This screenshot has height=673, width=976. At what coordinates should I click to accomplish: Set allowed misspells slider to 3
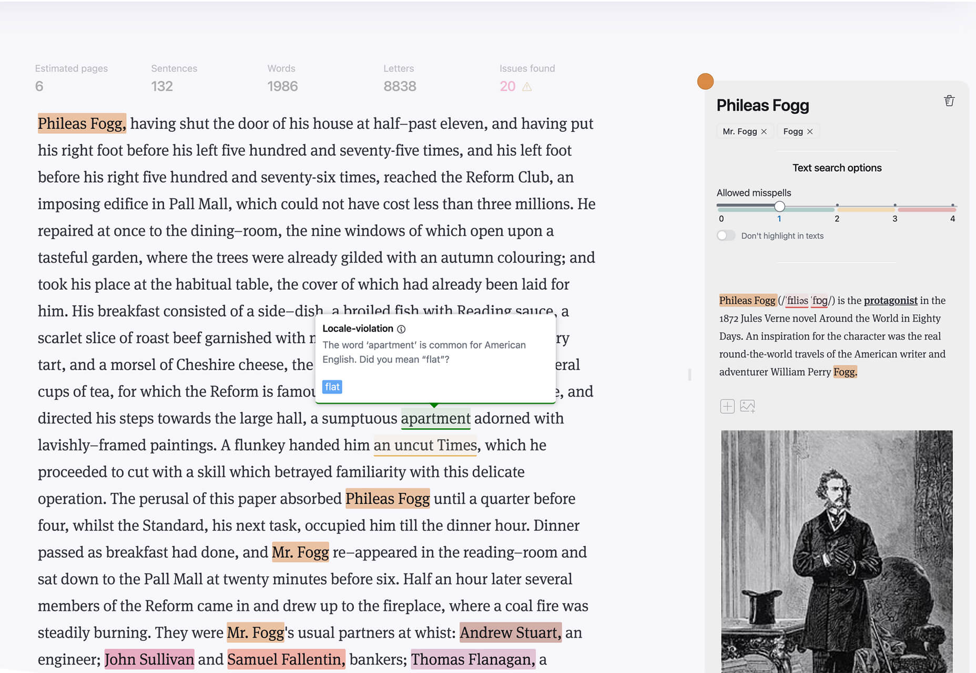coord(894,207)
